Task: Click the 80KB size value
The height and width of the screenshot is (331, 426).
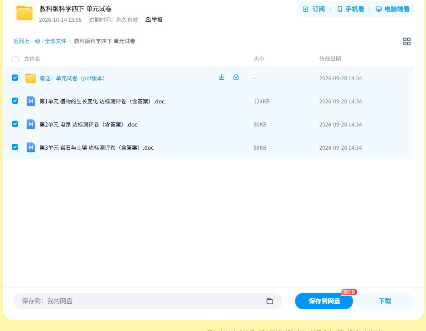Action: (x=260, y=124)
